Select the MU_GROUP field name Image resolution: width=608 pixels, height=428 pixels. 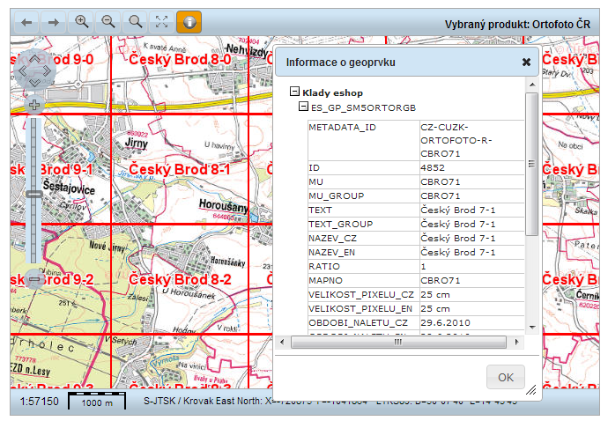(337, 196)
